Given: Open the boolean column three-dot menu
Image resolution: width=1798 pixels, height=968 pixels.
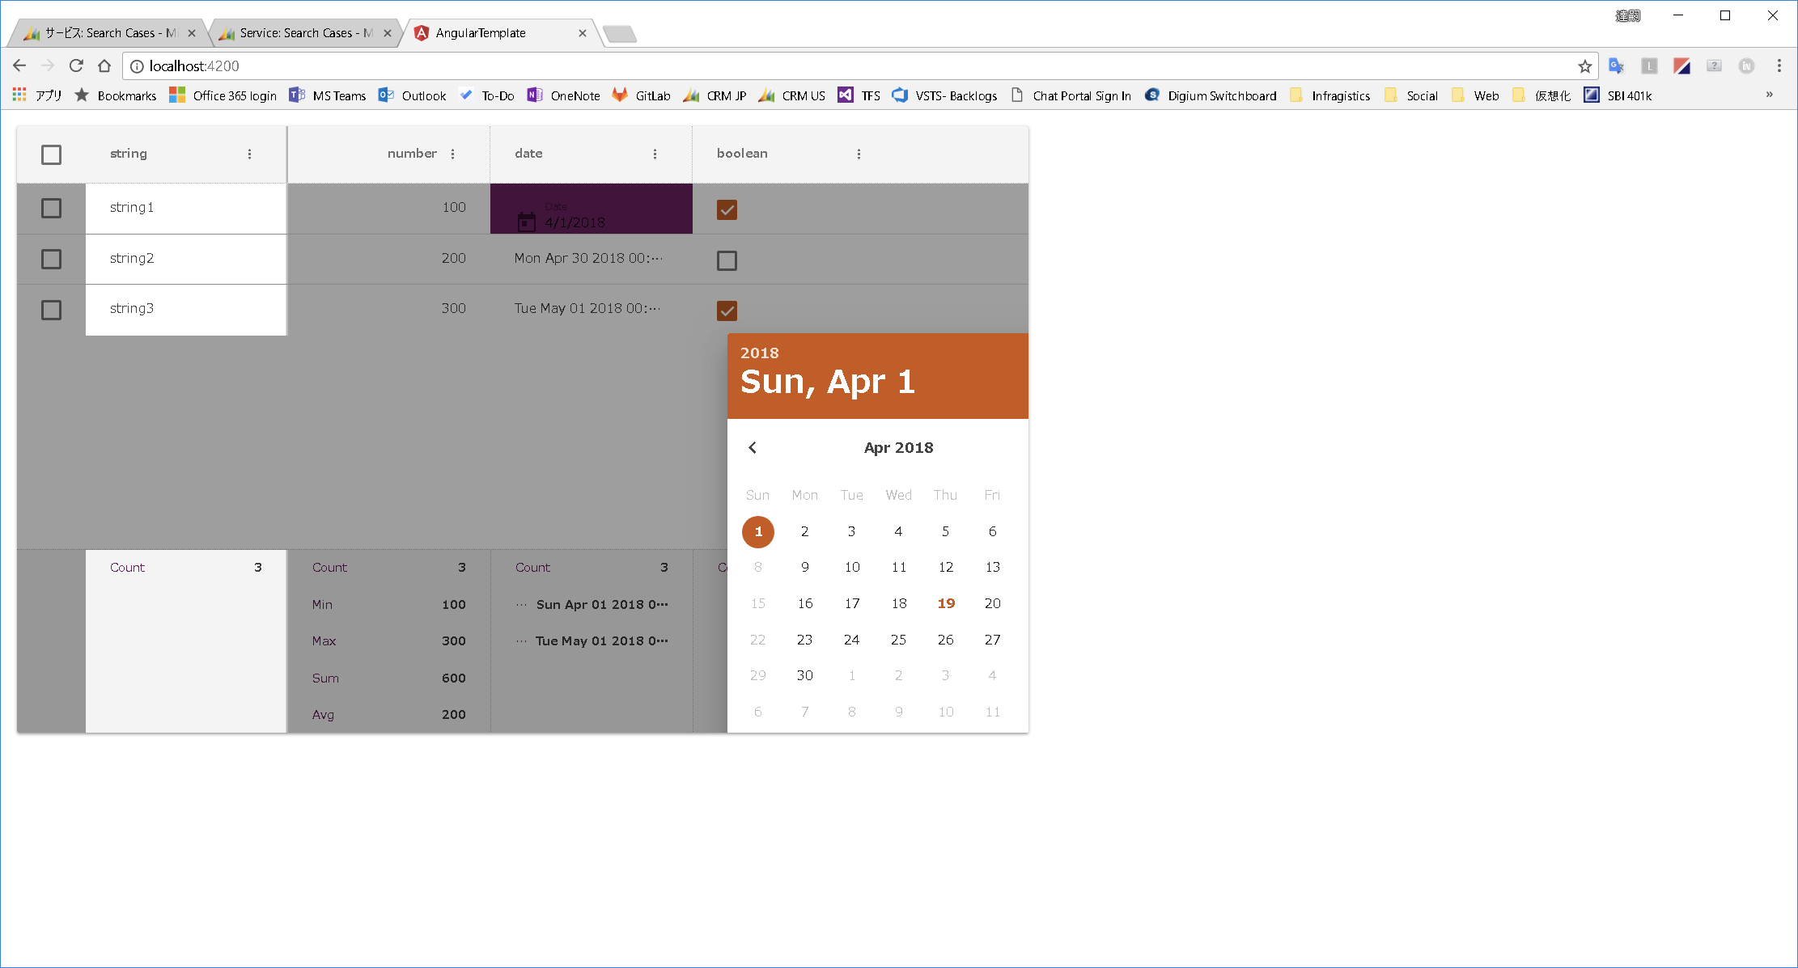Looking at the screenshot, I should pyautogui.click(x=859, y=154).
